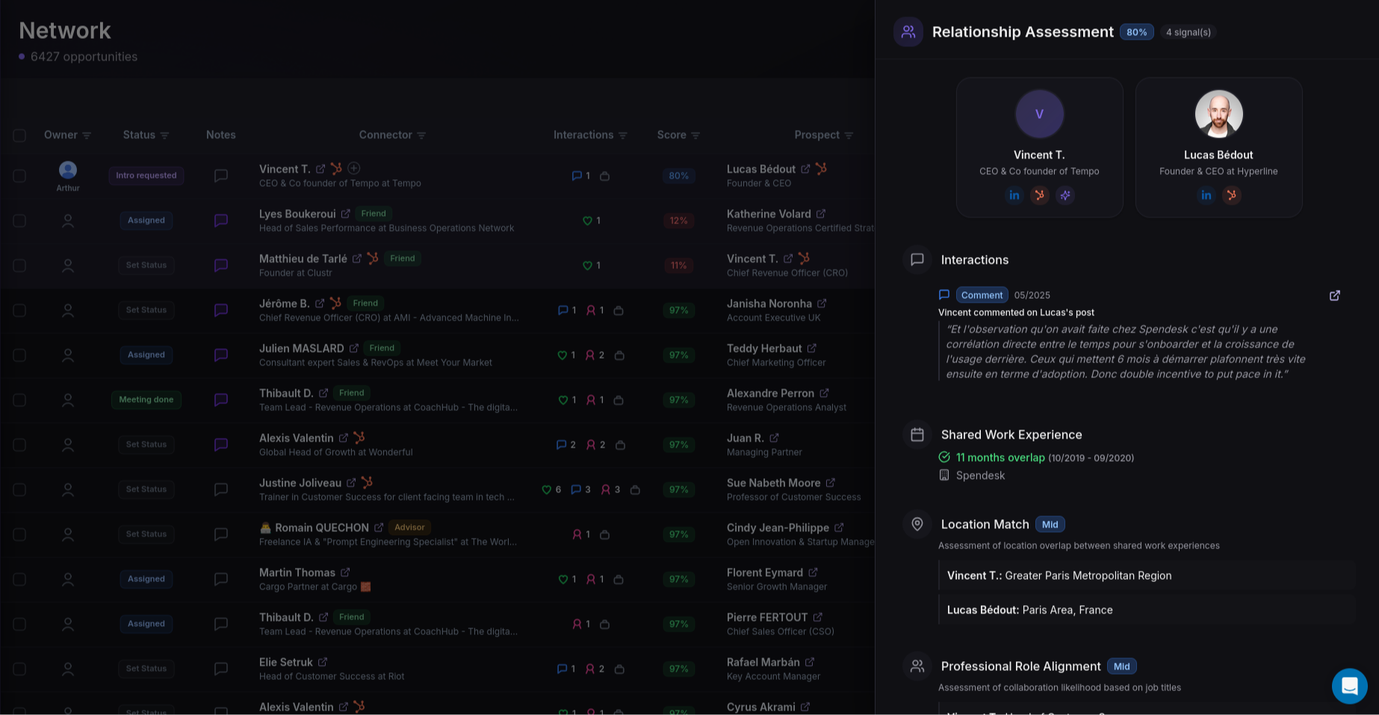Open the comment's external link icon
The height and width of the screenshot is (715, 1379).
[x=1334, y=295]
